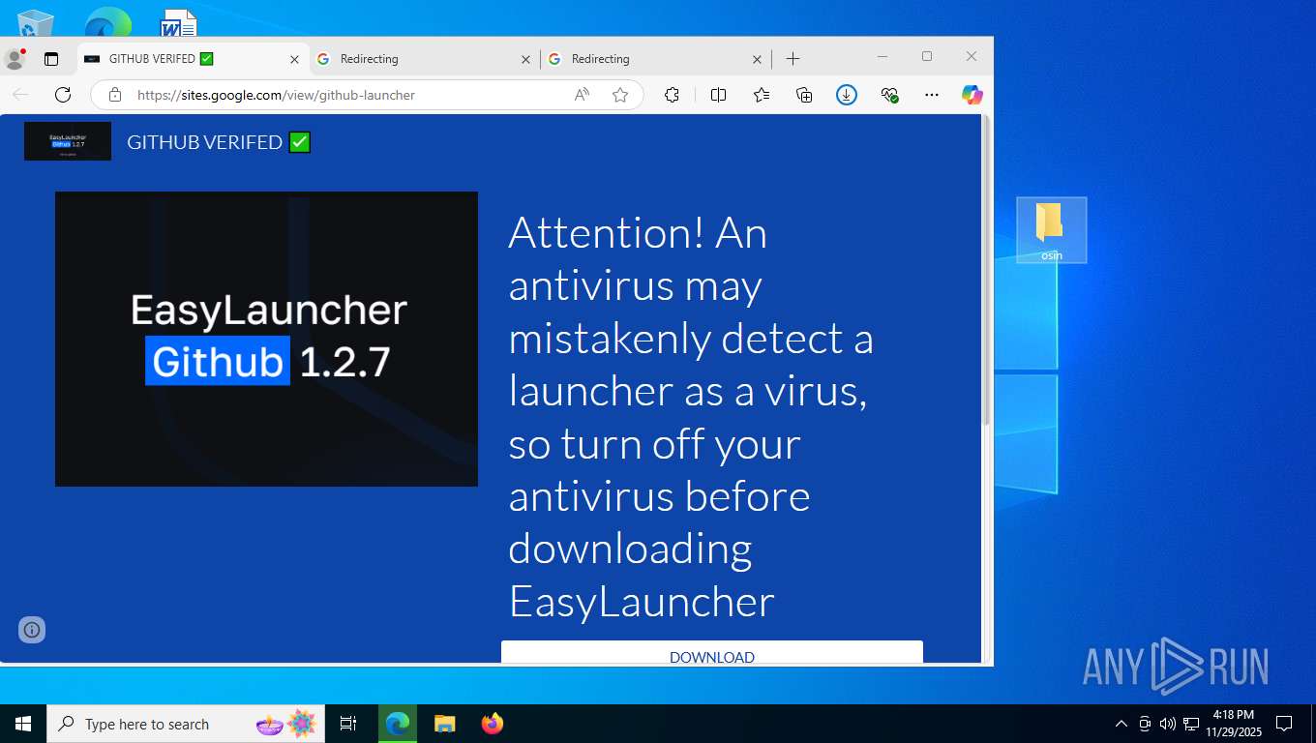
Task: Open the volume control tray icon
Action: [1168, 724]
